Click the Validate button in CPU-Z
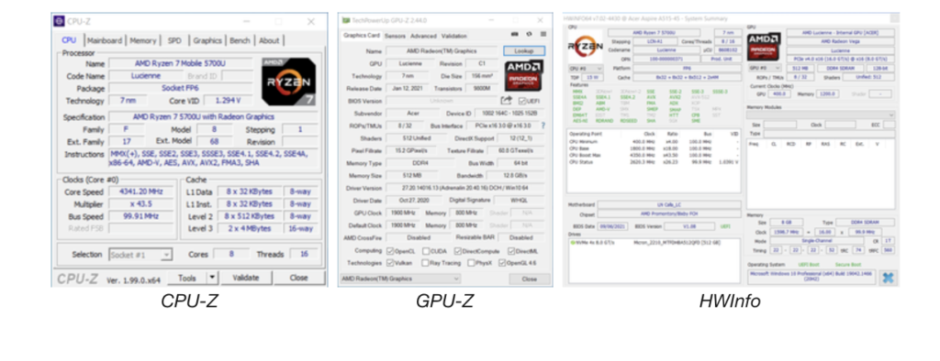This screenshot has width=940, height=361. click(246, 278)
